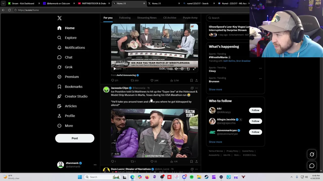The height and width of the screenshot is (181, 323).
Task: Toggle picture-in-picture on WrestleMania video
Action: coord(188,69)
